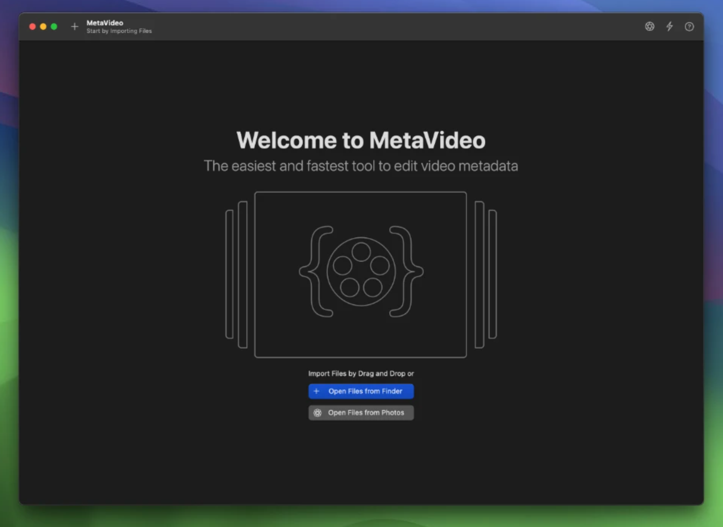Click 'Import Files by Drag and Drop or' text

tap(361, 373)
